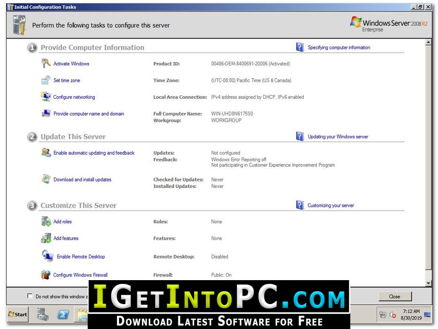
Task: Click the Activate Windows keys icon
Action: point(45,63)
